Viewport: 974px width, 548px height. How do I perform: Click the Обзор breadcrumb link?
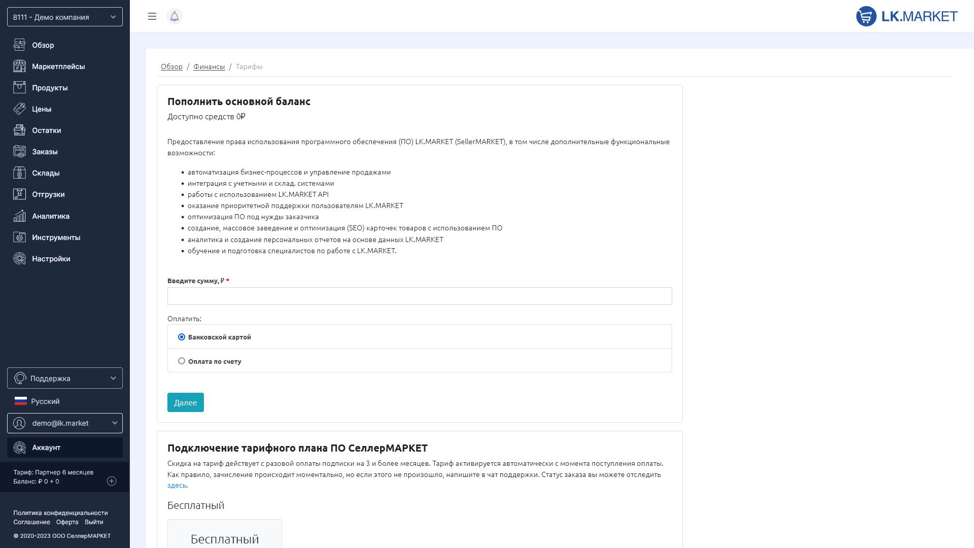coord(171,66)
